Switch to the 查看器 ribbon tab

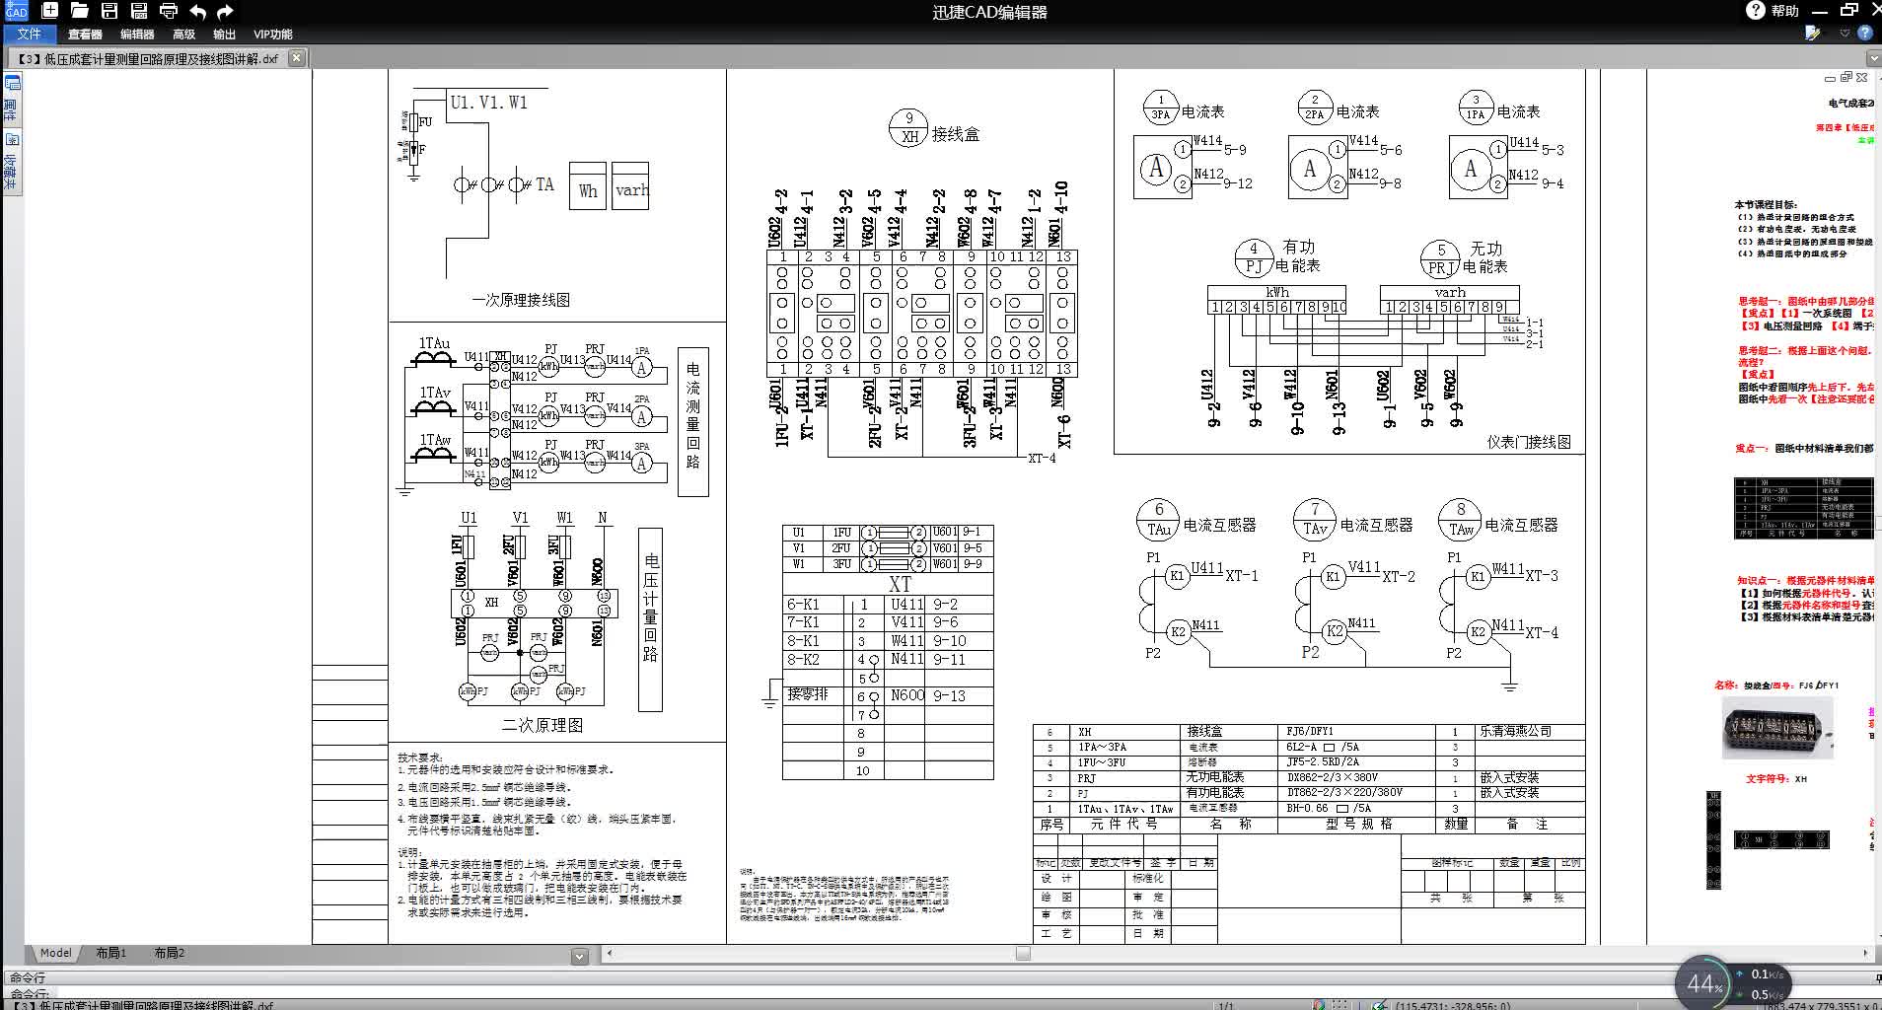[x=85, y=35]
